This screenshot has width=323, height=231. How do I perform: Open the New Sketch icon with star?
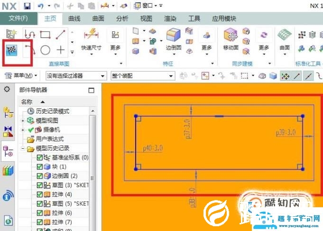click(11, 34)
